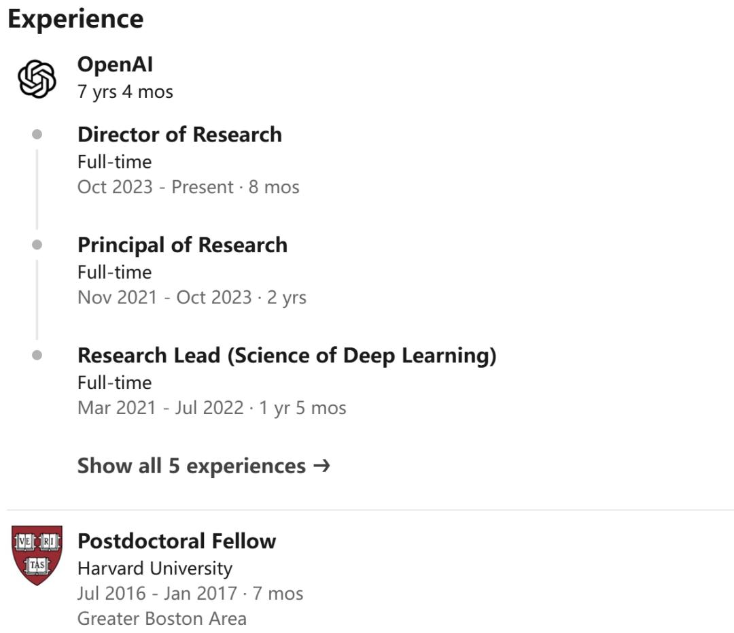Select the Principal of Research position title

point(182,245)
